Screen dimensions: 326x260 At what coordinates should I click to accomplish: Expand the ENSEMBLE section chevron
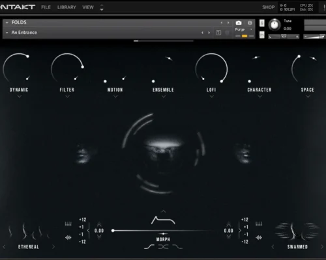point(164,96)
